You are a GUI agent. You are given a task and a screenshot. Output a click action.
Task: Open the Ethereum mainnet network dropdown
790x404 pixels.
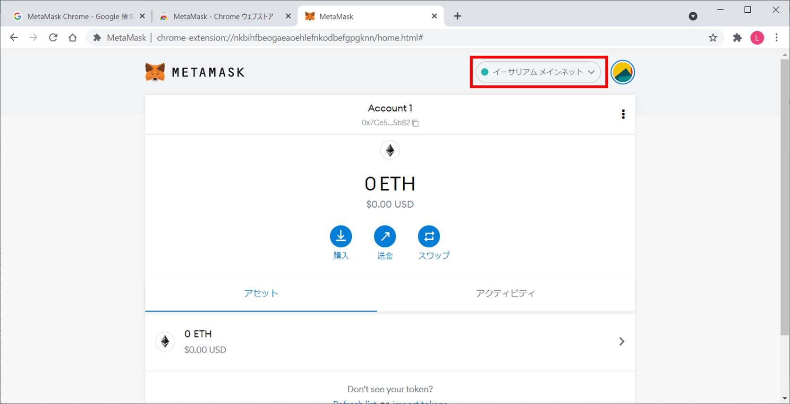point(538,72)
